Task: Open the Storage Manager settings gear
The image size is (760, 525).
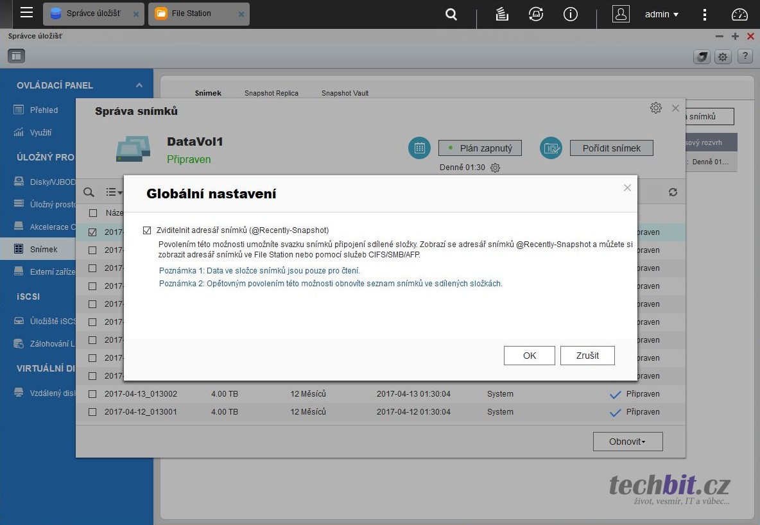Action: pyautogui.click(x=723, y=56)
